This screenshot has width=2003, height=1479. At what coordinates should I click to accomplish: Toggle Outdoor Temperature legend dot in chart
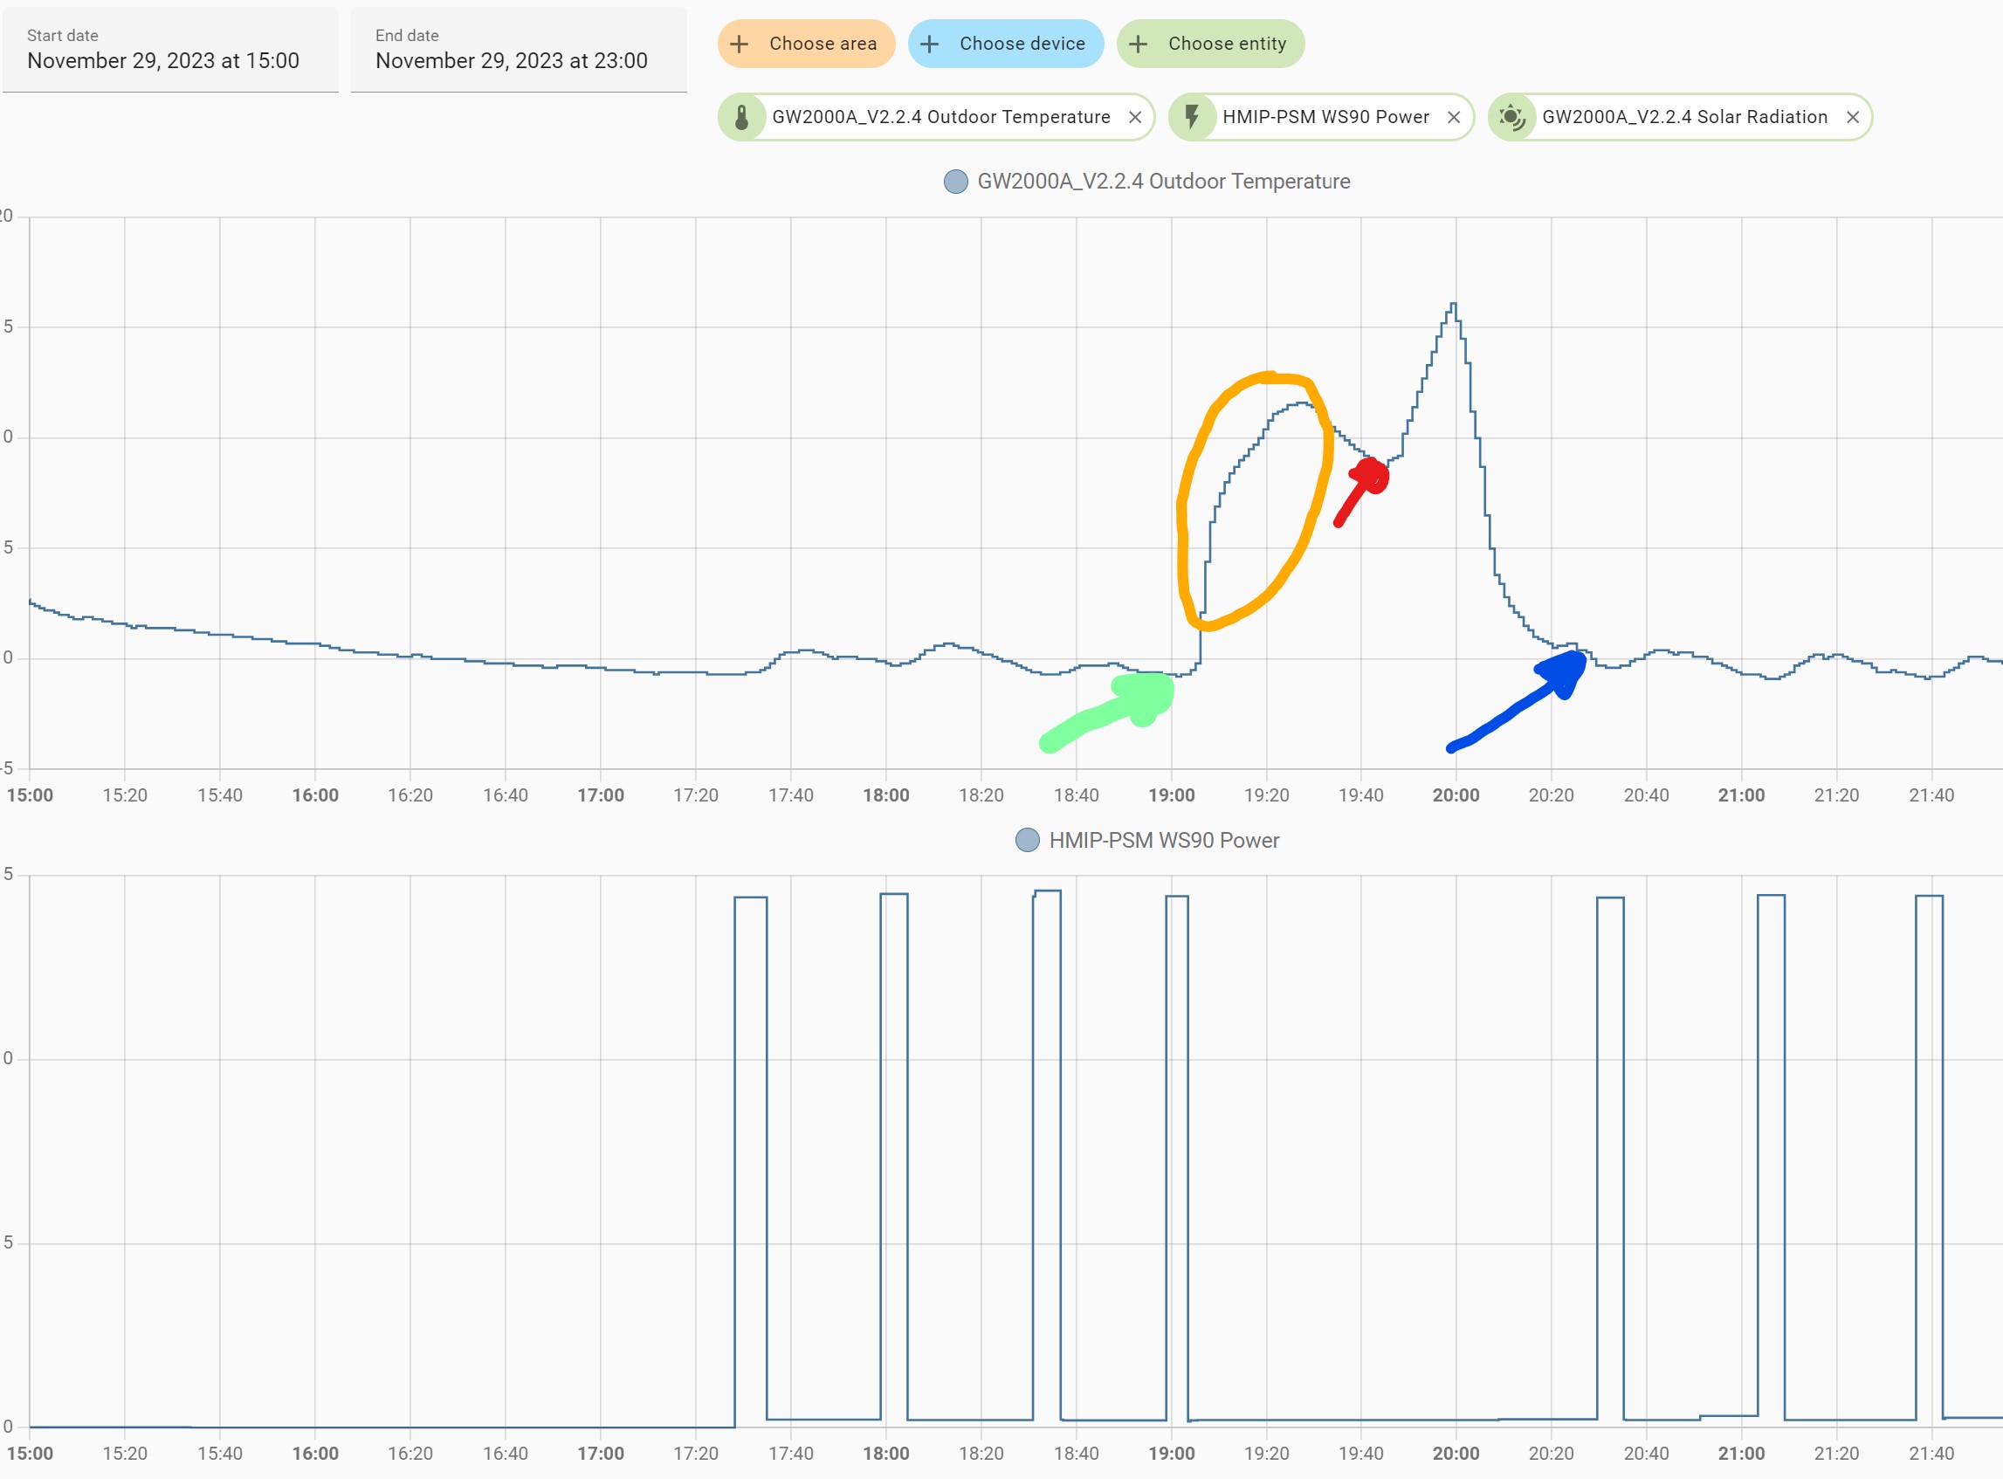(x=955, y=182)
